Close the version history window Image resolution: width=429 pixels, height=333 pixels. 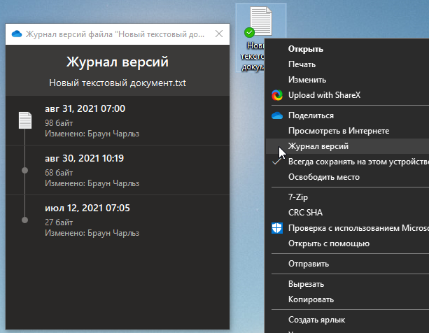(219, 34)
